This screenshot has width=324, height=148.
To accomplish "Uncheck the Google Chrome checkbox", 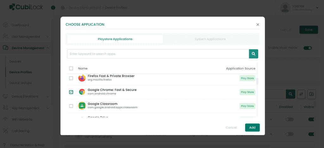I will click(x=71, y=92).
